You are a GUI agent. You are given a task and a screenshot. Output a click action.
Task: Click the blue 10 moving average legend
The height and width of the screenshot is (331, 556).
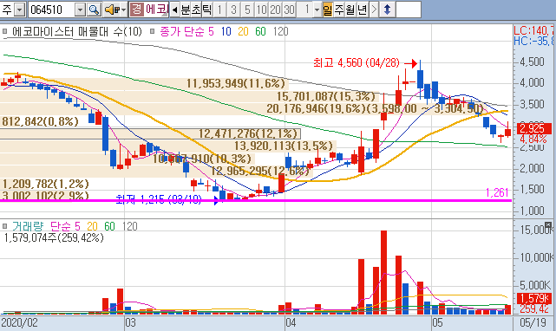click(226, 31)
